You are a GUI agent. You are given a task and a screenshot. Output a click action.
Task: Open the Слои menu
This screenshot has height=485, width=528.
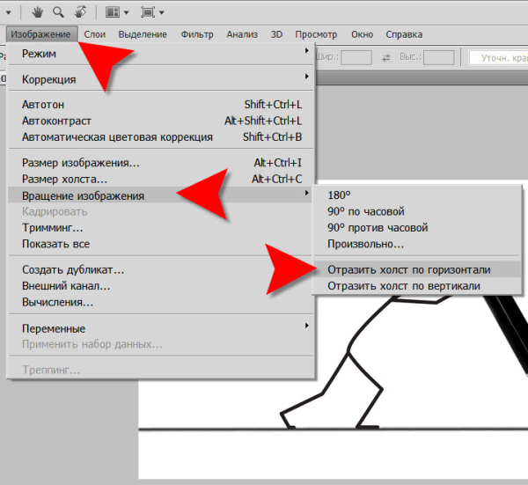tap(95, 34)
